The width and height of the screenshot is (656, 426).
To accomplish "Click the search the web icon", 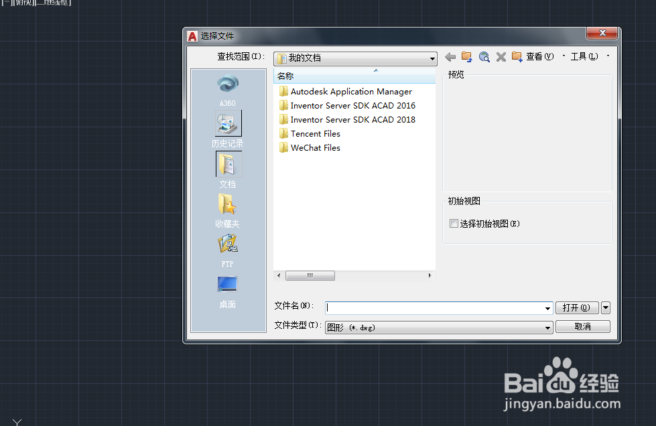I will pos(484,57).
